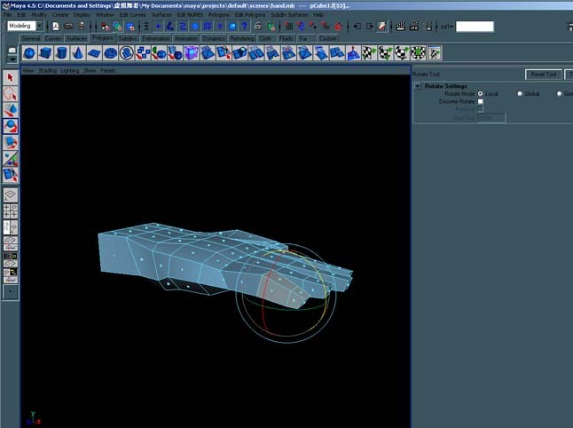Image resolution: width=573 pixels, height=428 pixels.
Task: Set Rotate Mode to Local
Action: coord(480,93)
